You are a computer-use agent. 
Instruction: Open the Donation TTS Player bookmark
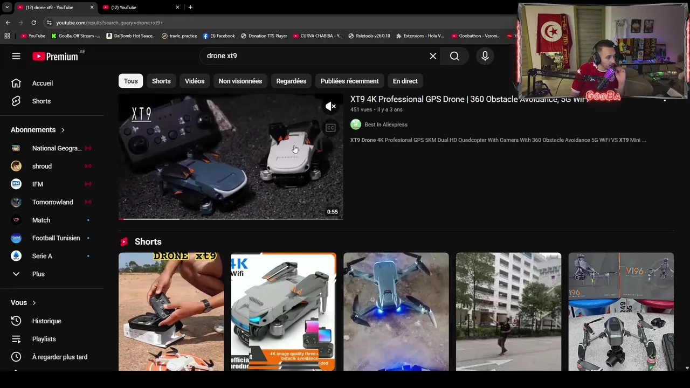(264, 36)
